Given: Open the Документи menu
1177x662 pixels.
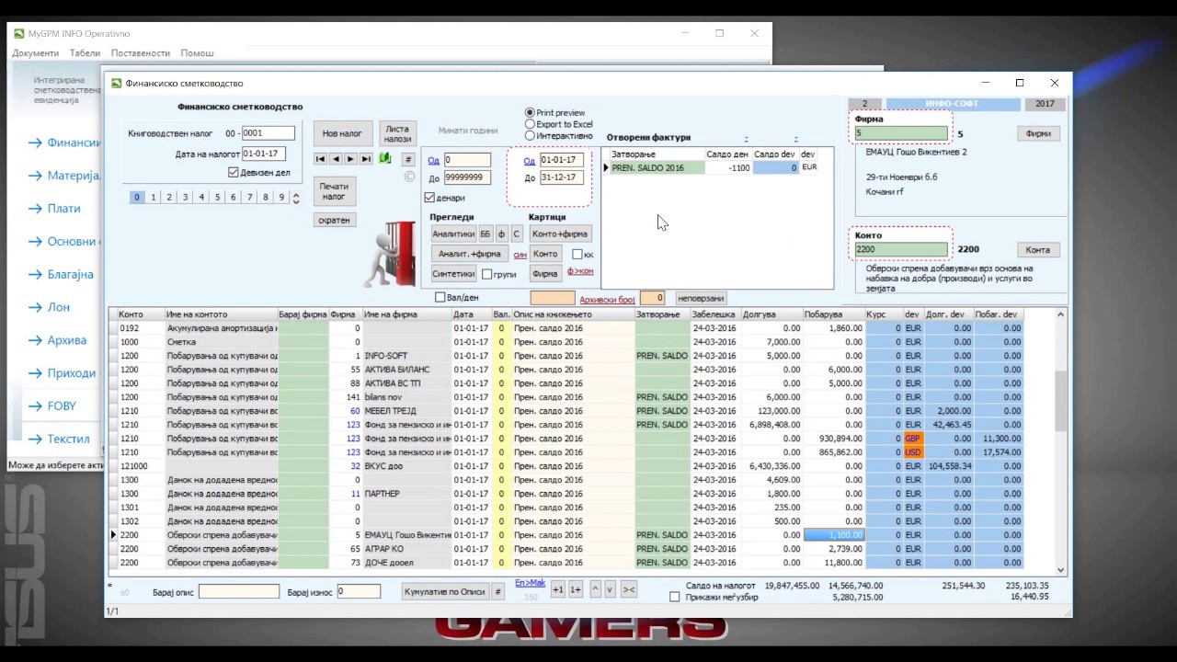Looking at the screenshot, I should pyautogui.click(x=36, y=53).
